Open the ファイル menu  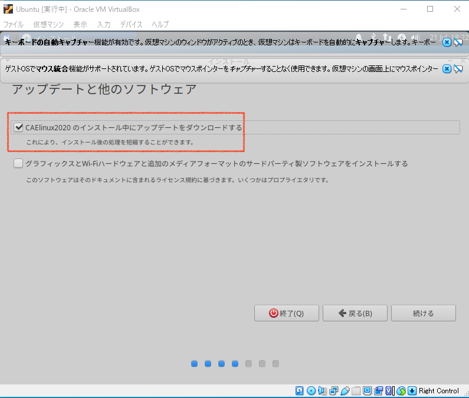point(13,24)
